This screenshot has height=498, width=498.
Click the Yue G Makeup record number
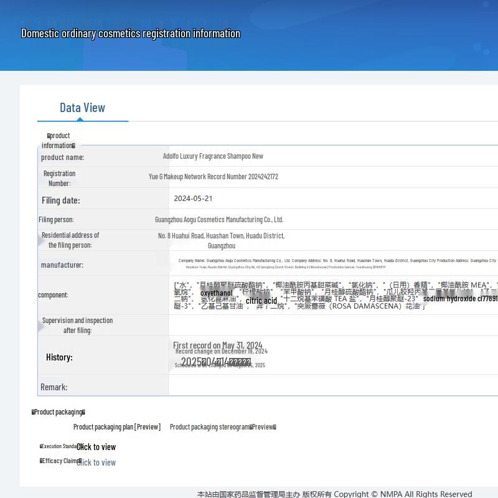click(213, 177)
